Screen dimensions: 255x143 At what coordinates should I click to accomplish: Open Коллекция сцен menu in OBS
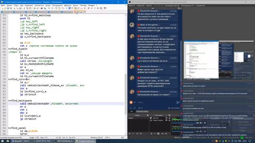[172, 6]
